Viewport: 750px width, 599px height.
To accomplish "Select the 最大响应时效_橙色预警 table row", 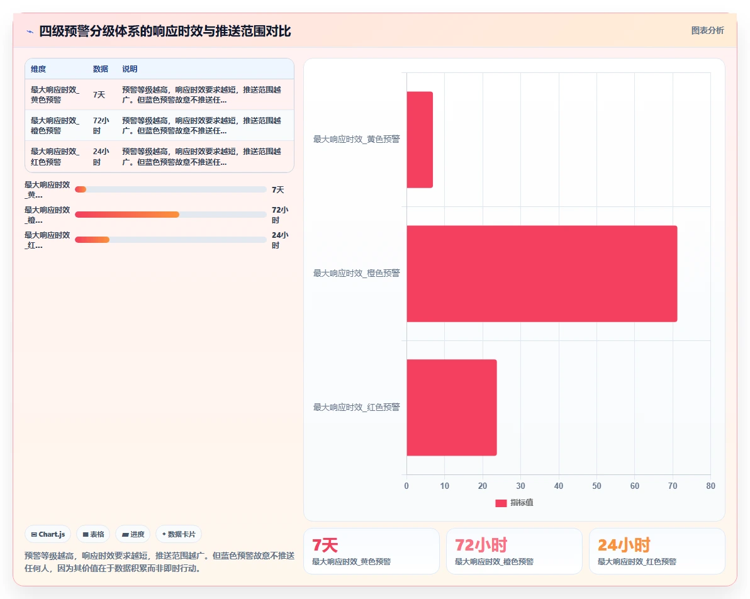I will click(x=159, y=125).
